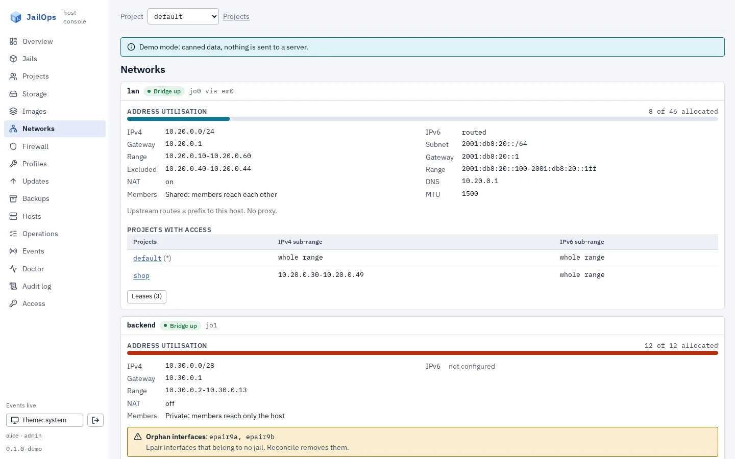This screenshot has width=735, height=459.
Task: Click the sign-out icon button
Action: coord(95,420)
